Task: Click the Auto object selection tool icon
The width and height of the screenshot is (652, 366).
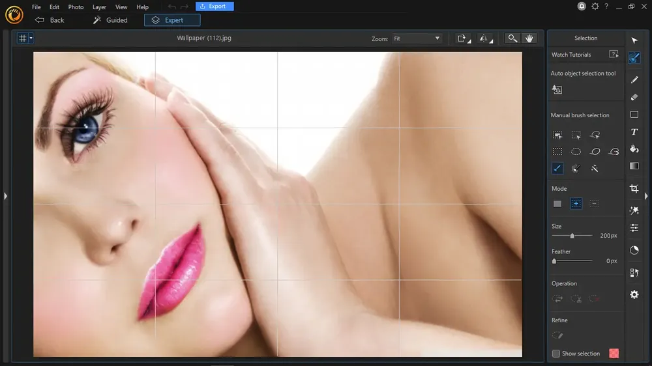Action: coord(557,90)
